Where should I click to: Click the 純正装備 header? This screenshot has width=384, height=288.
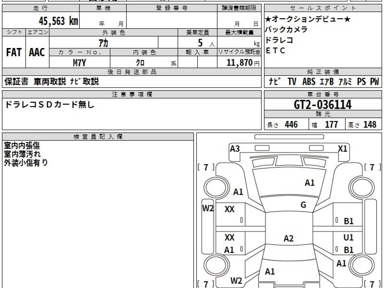[323, 72]
